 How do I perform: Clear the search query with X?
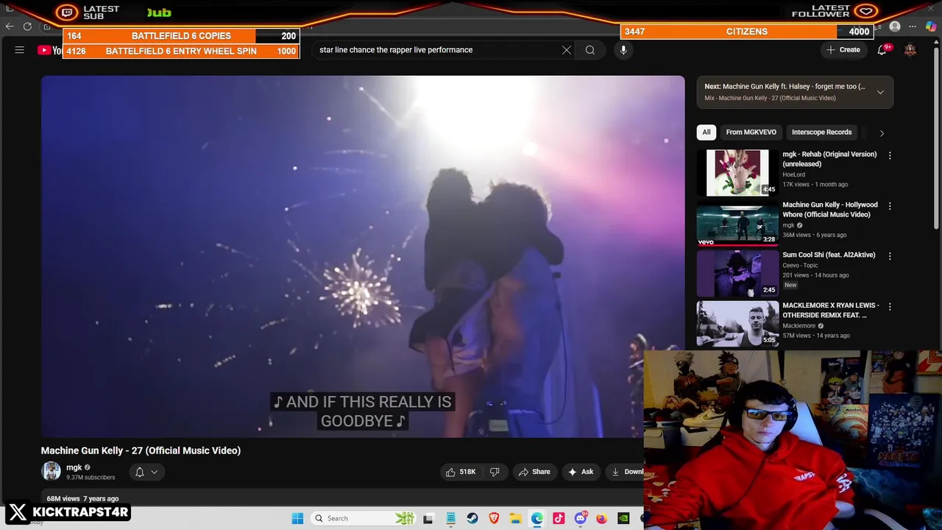coord(567,50)
